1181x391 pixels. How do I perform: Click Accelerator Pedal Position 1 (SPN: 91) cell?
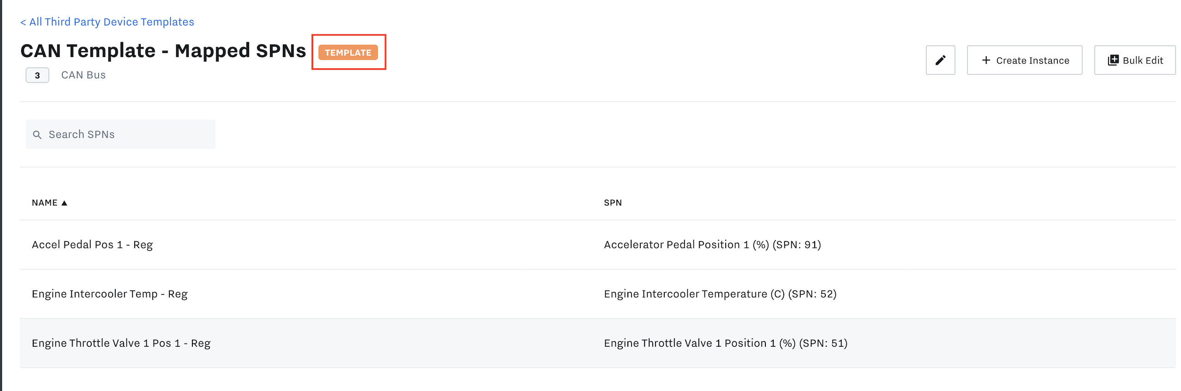click(712, 244)
